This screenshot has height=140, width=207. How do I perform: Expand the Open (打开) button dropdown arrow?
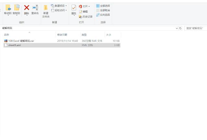coord(89,6)
